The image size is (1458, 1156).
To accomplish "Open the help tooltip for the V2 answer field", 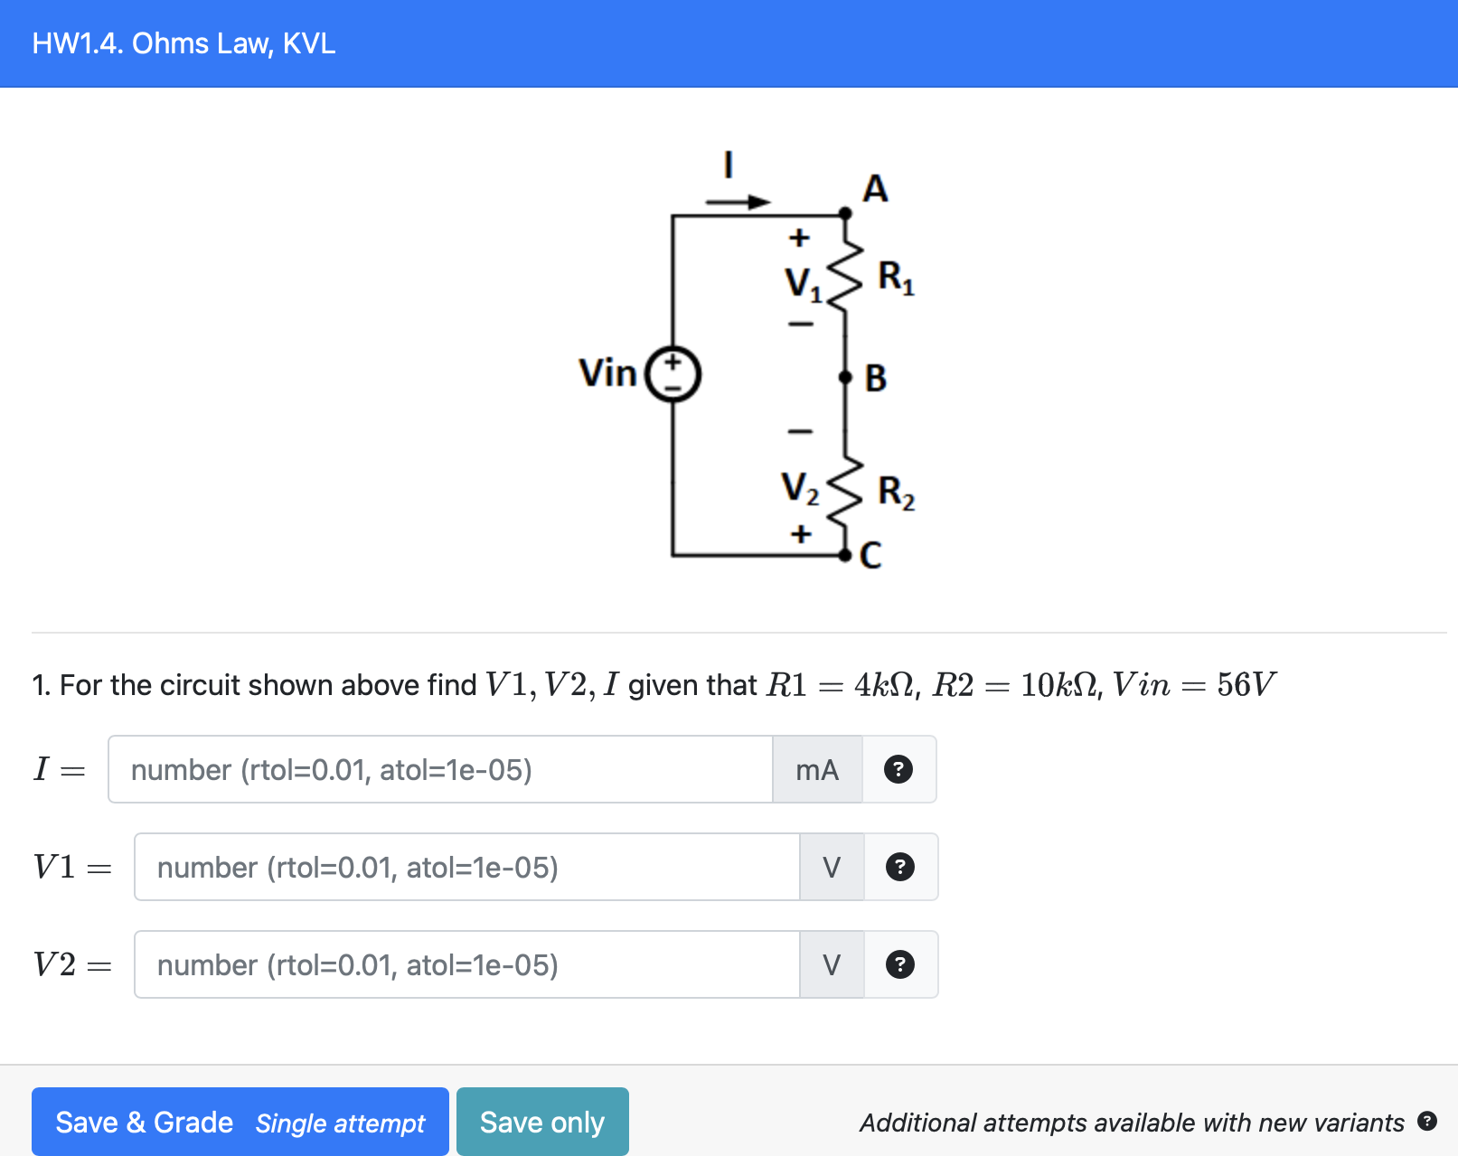I will 900,964.
